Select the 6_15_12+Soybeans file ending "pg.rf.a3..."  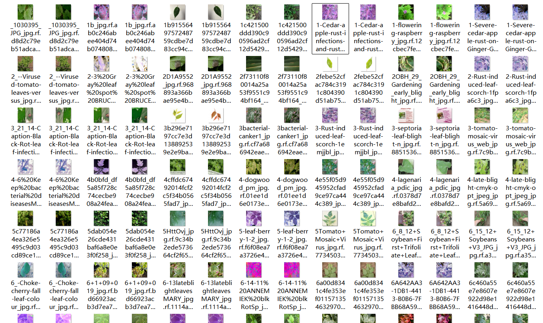(482, 235)
